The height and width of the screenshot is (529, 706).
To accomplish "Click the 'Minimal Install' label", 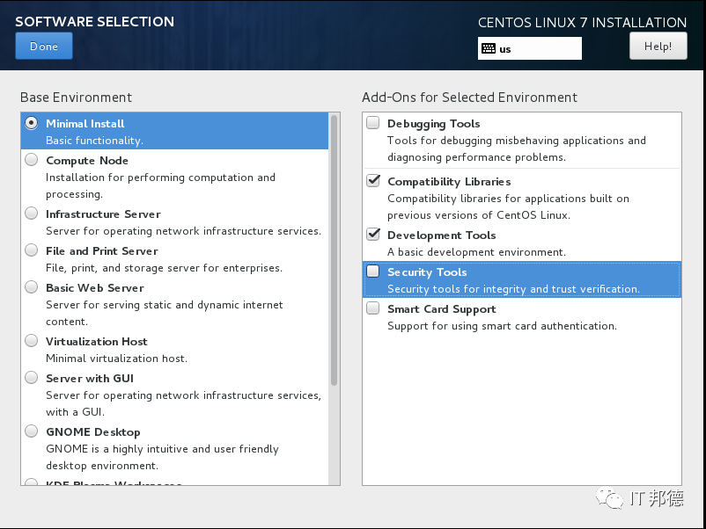I will click(x=85, y=124).
